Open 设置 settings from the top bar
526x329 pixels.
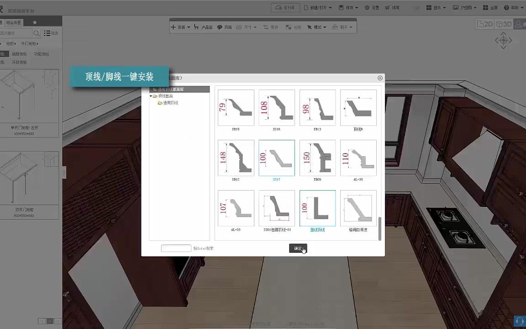pyautogui.click(x=373, y=8)
